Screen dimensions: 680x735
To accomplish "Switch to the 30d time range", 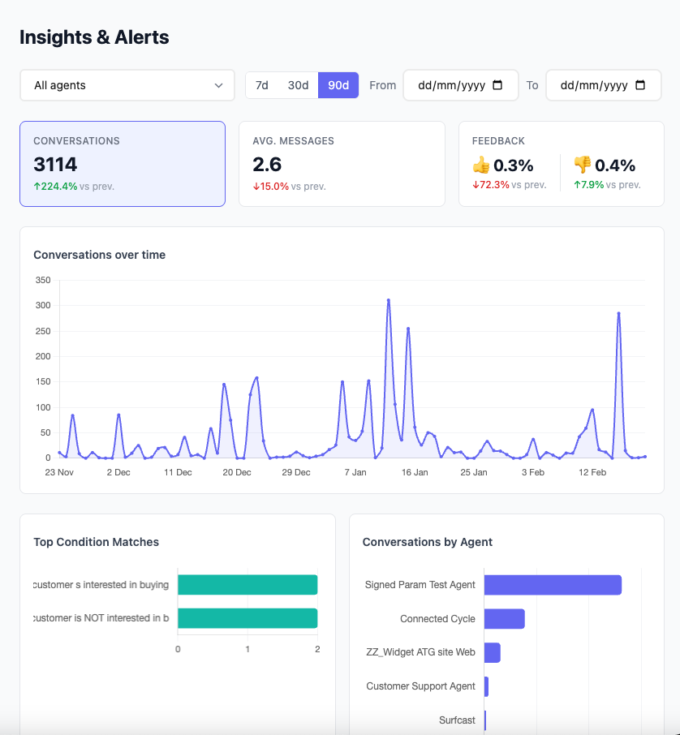I will pos(298,84).
